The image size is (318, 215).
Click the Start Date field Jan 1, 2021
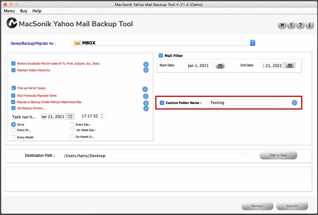point(200,66)
